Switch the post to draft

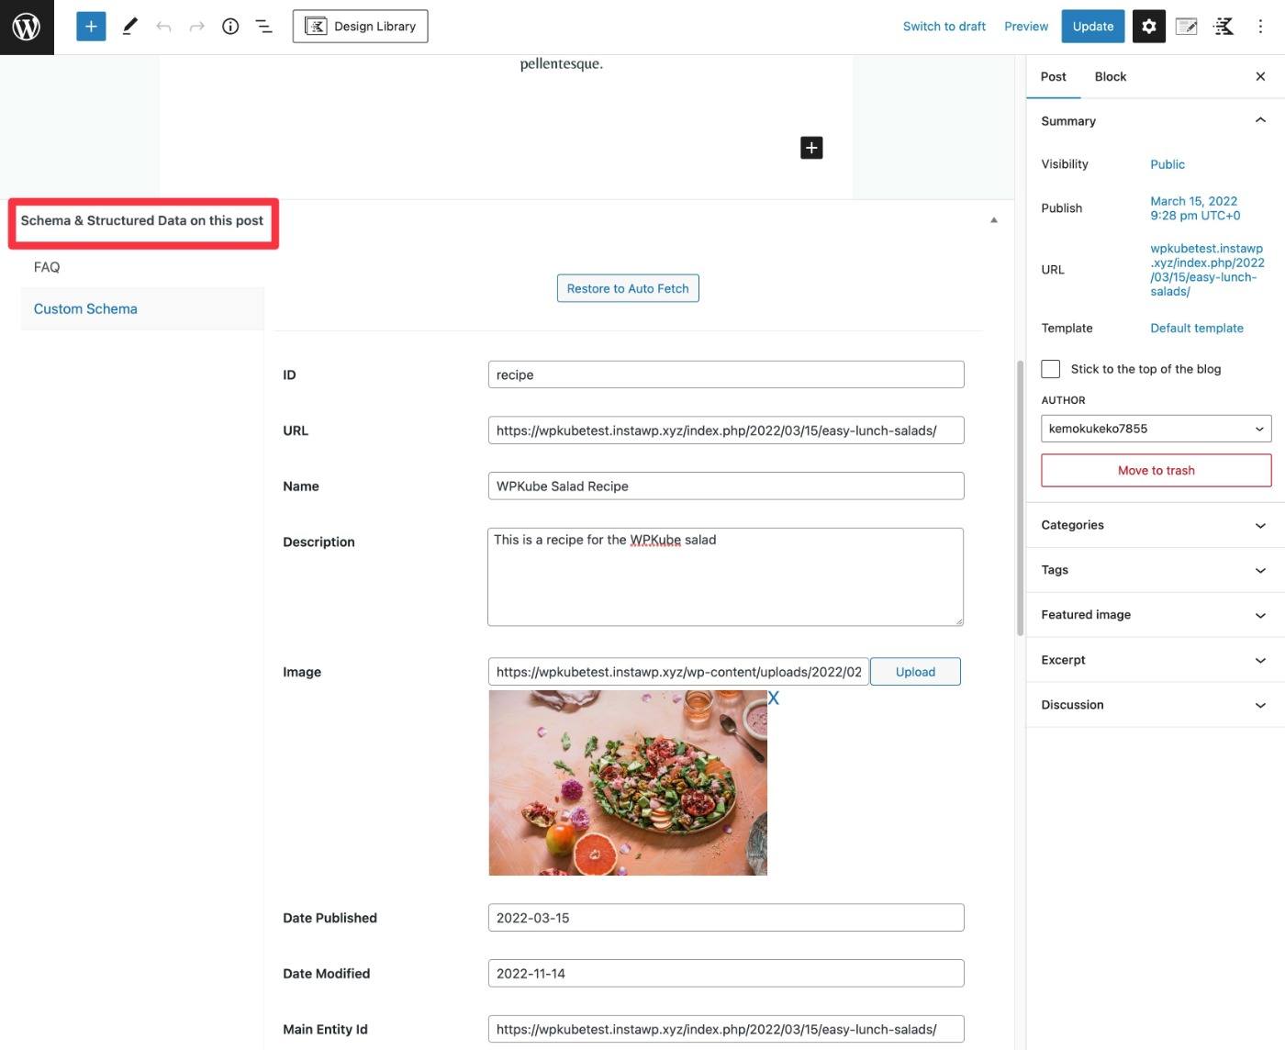pos(944,27)
